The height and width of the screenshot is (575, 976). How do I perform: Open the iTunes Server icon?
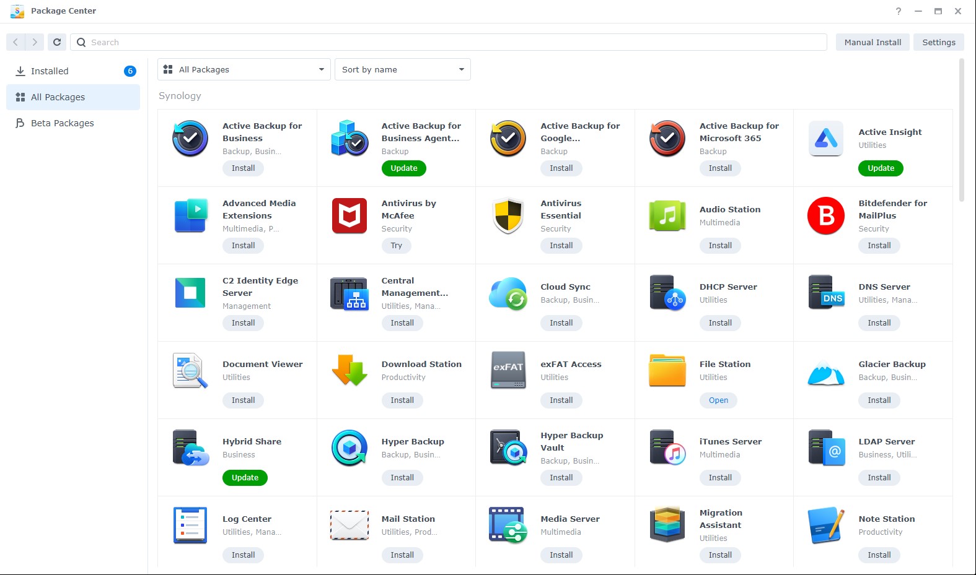(x=667, y=447)
